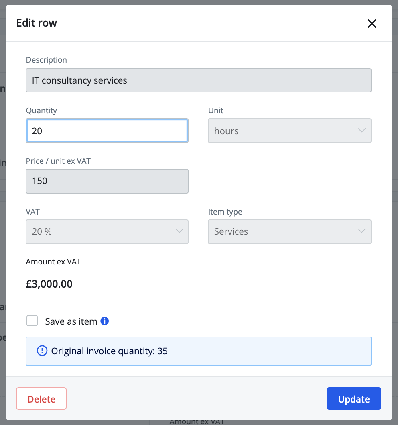This screenshot has height=425, width=398.
Task: Click the Price / unit ex VAT field
Action: tap(107, 181)
